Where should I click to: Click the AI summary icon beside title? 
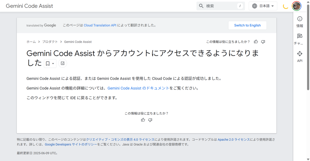(x=63, y=63)
